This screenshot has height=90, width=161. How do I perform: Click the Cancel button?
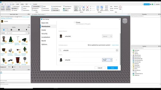coord(100,68)
